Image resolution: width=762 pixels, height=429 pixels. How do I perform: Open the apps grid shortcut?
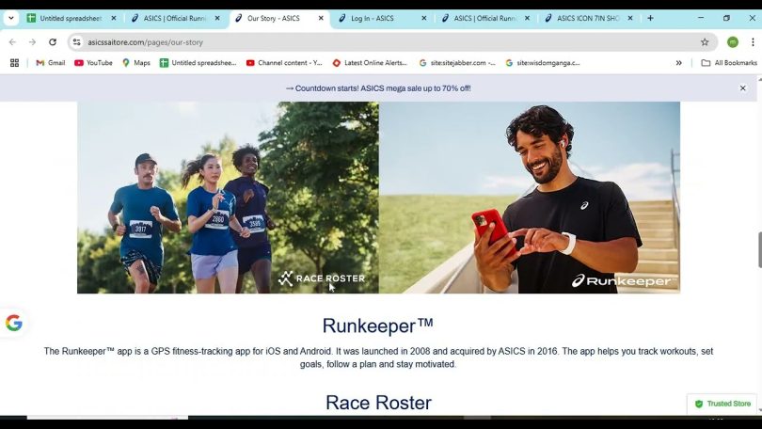click(x=14, y=63)
